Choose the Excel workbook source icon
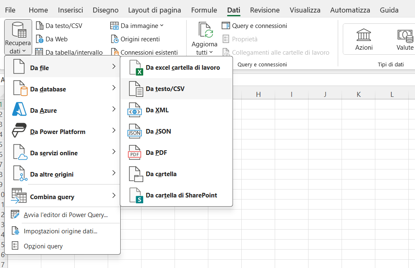Viewport: 415px width, 268px height. coord(134,68)
